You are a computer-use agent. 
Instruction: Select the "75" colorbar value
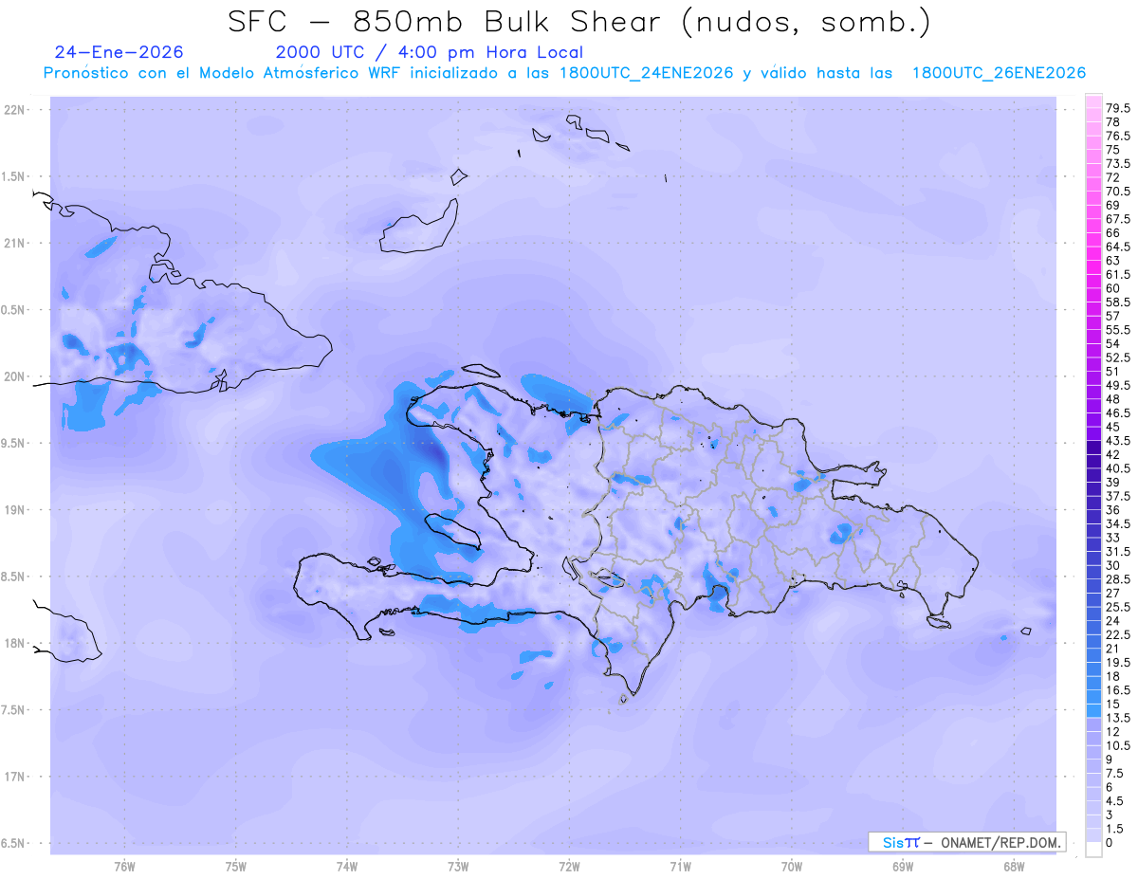click(1112, 150)
